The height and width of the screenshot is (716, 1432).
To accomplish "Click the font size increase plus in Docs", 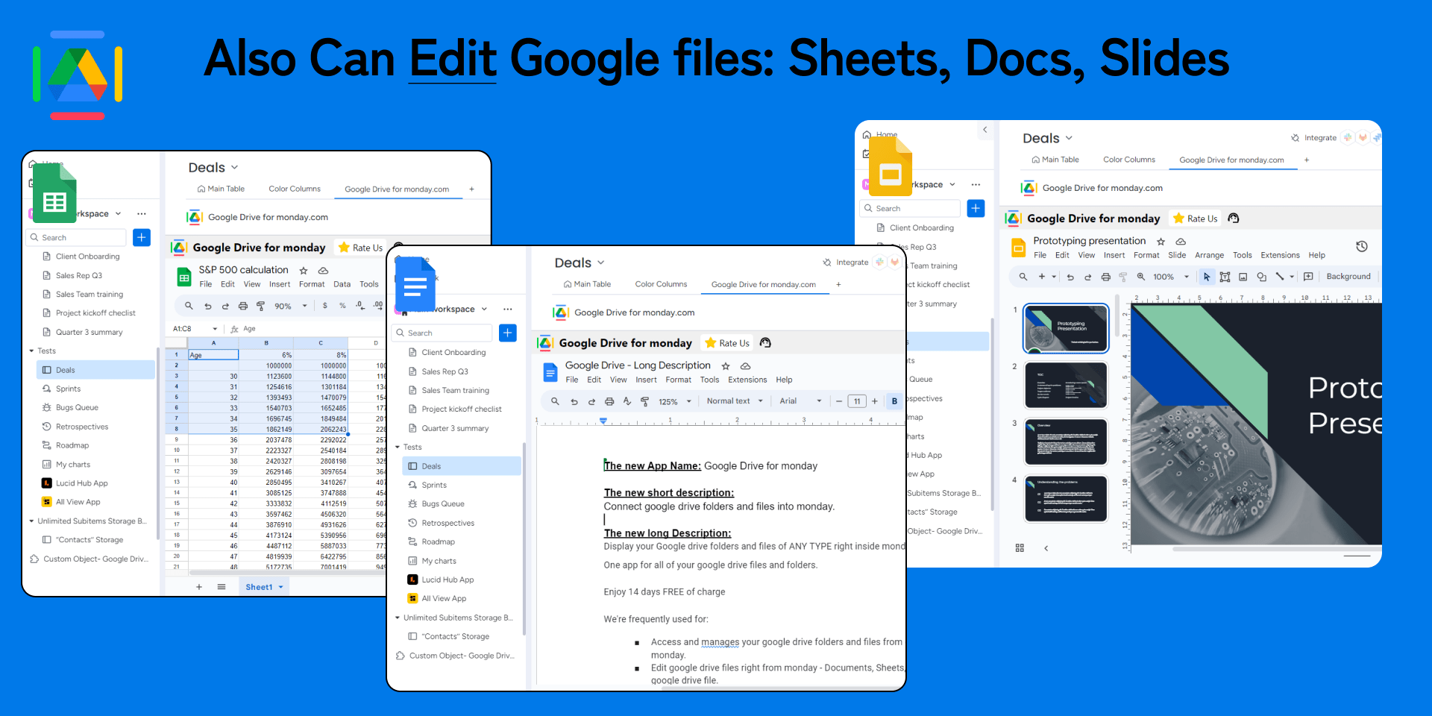I will point(875,401).
